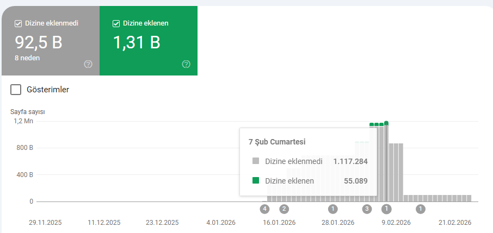The image size is (493, 233).
Task: Click the 8 neden text
Action: [27, 57]
